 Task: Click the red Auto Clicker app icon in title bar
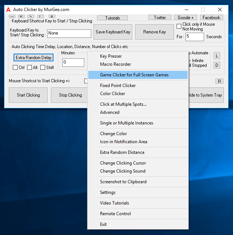coord(8,10)
